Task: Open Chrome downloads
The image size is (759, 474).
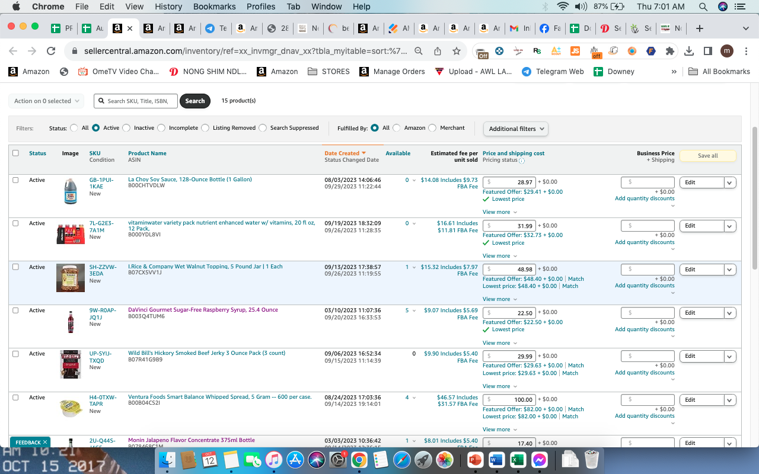Action: (689, 52)
